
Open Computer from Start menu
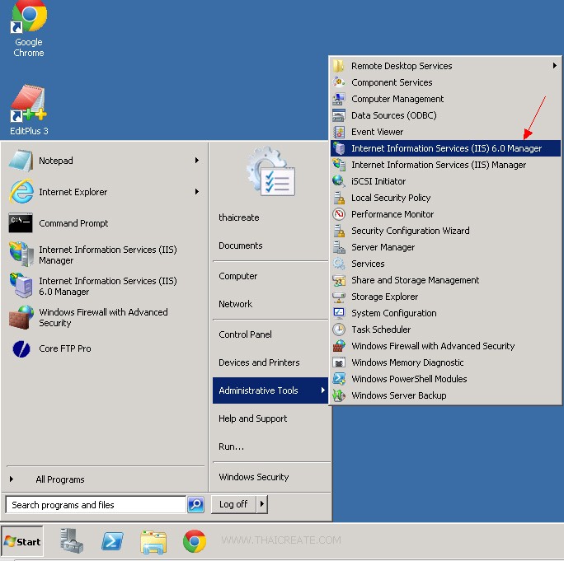click(238, 276)
